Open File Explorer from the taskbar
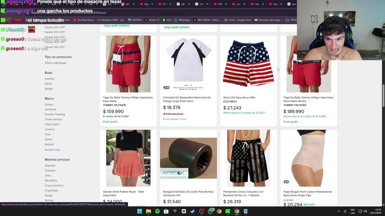 (x=148, y=211)
